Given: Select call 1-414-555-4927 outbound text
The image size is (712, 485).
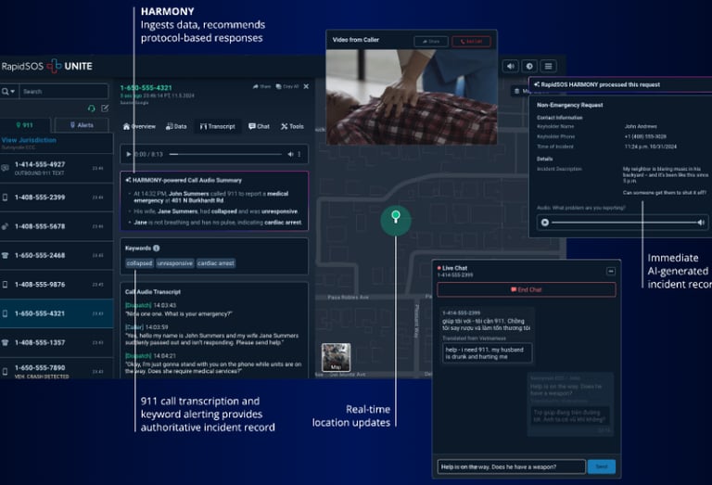Looking at the screenshot, I should click(57, 168).
